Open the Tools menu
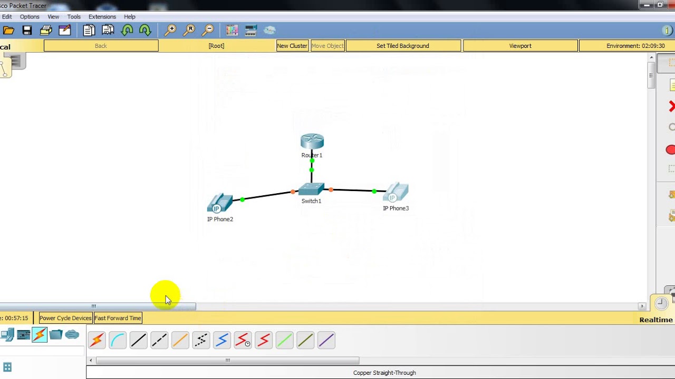675x379 pixels. tap(74, 17)
